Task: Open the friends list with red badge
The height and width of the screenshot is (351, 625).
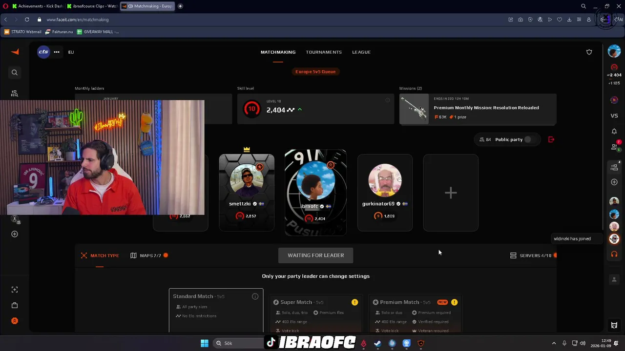Action: pos(615,146)
